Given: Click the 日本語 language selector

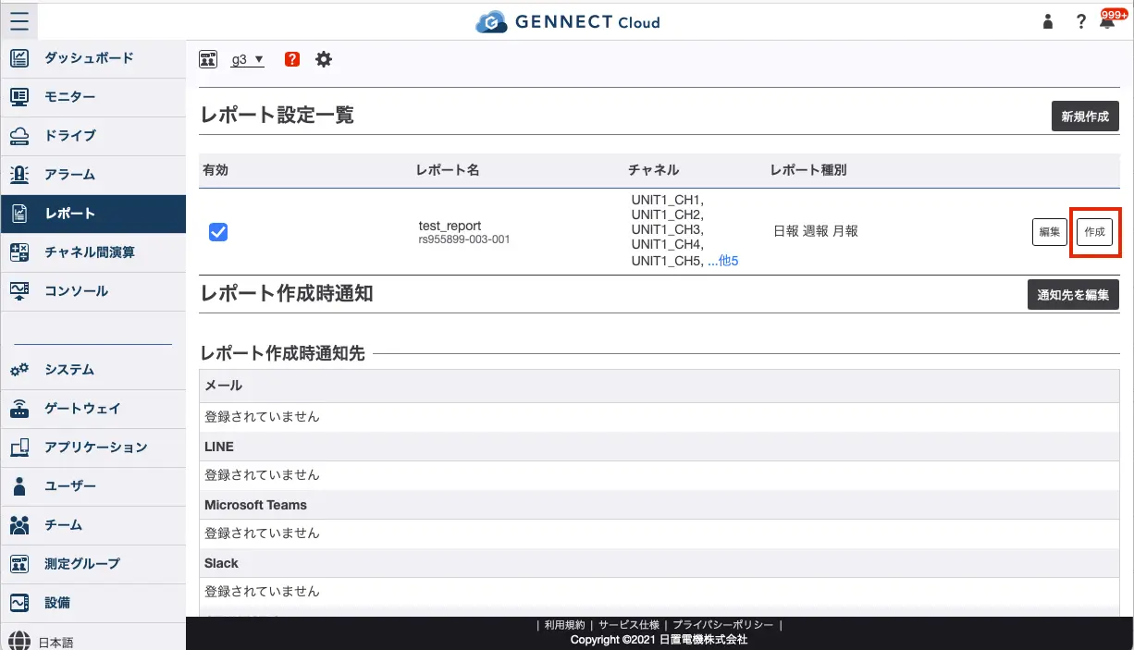Looking at the screenshot, I should pos(55,642).
